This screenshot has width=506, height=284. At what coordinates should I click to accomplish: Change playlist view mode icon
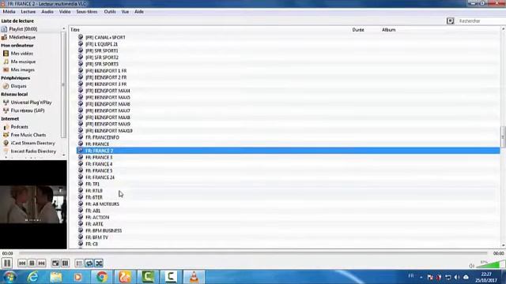click(450, 21)
